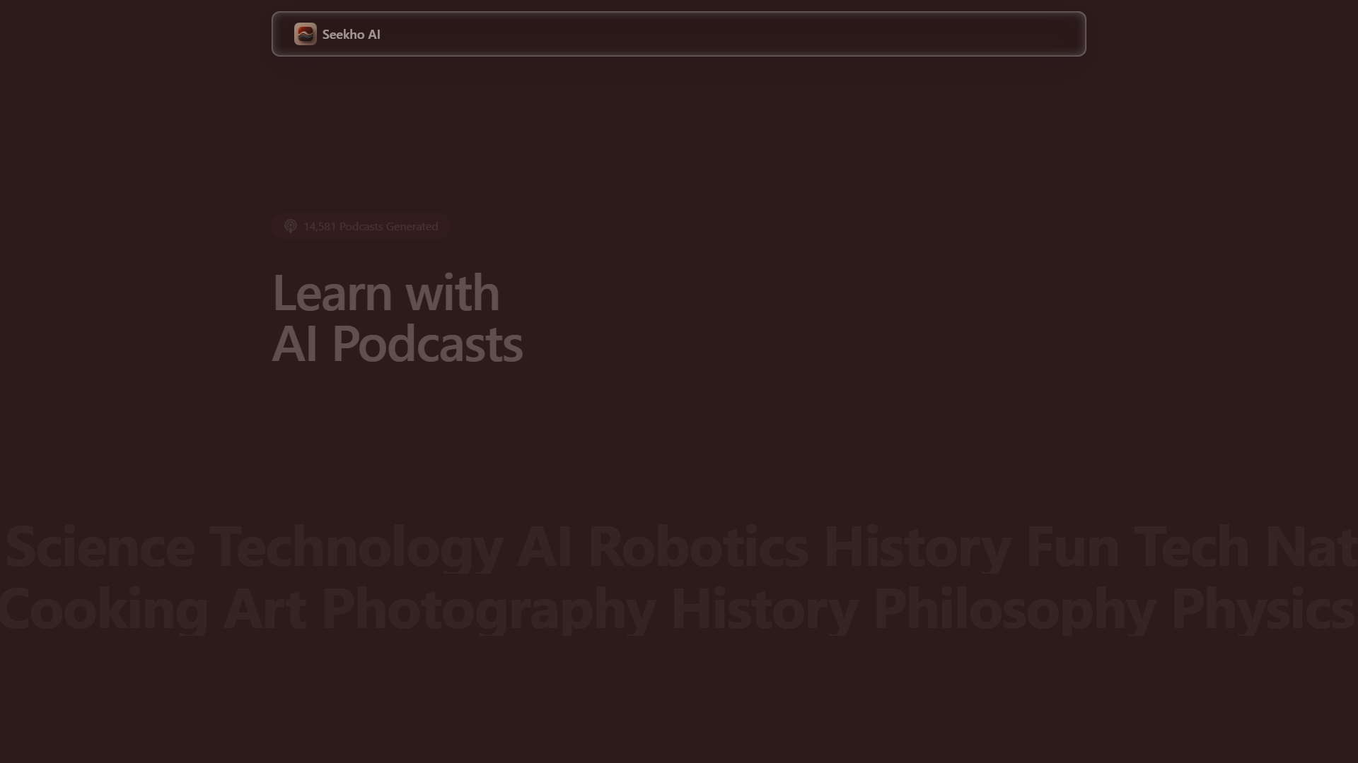This screenshot has width=1358, height=763.
Task: Open the Seekho AI brand name link
Action: pyautogui.click(x=351, y=34)
